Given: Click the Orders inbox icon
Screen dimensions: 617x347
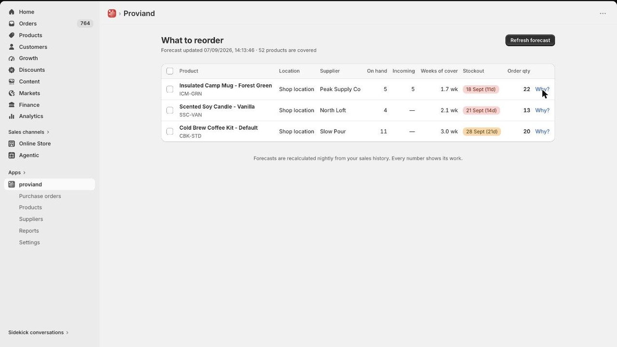Looking at the screenshot, I should [x=12, y=23].
